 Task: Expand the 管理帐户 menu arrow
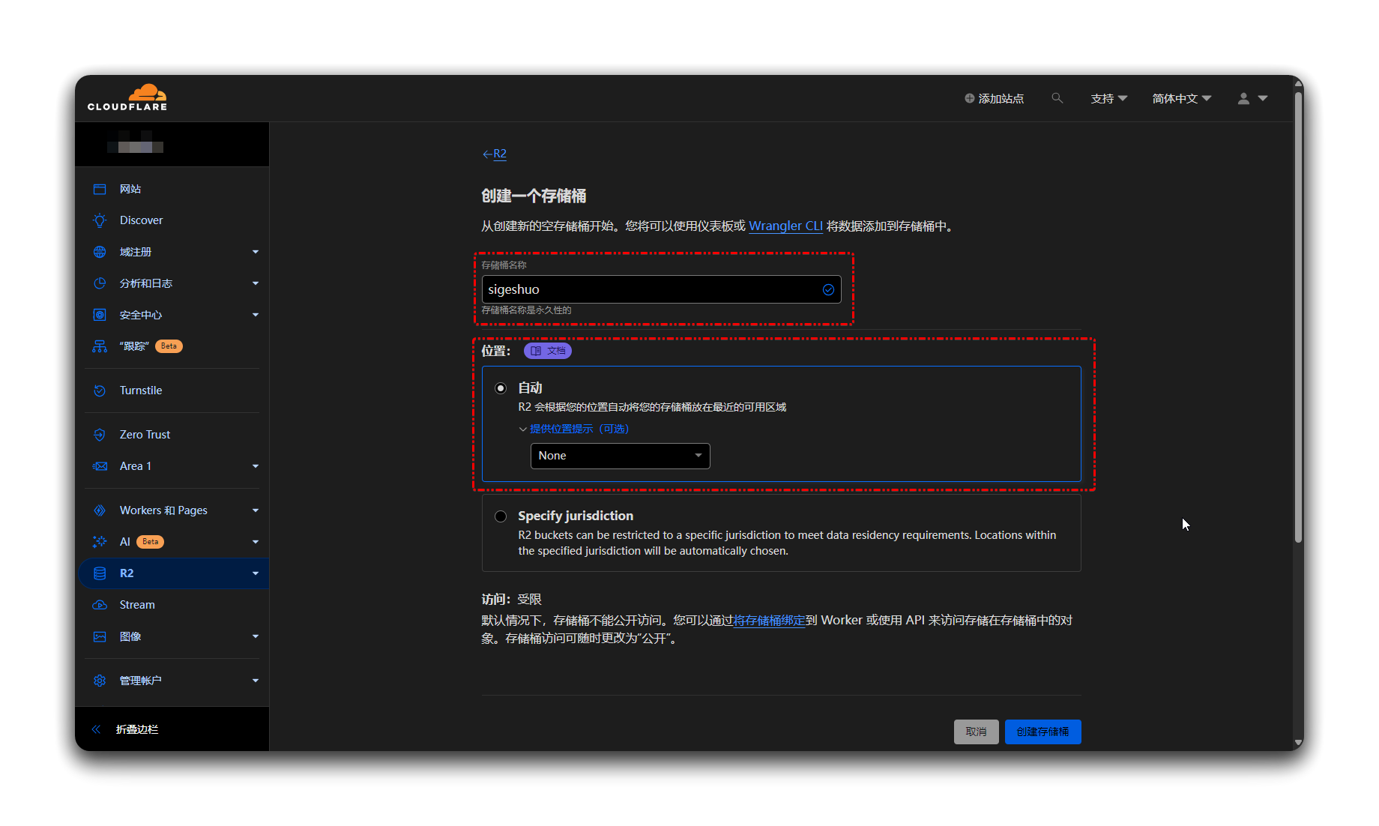click(x=256, y=681)
